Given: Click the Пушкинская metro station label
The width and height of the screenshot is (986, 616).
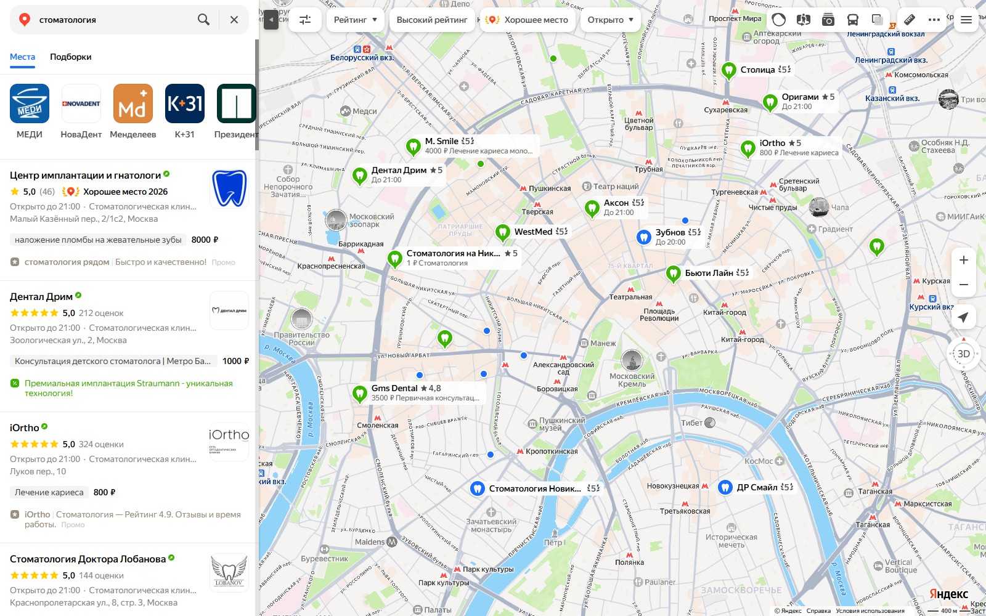Looking at the screenshot, I should click(x=550, y=188).
